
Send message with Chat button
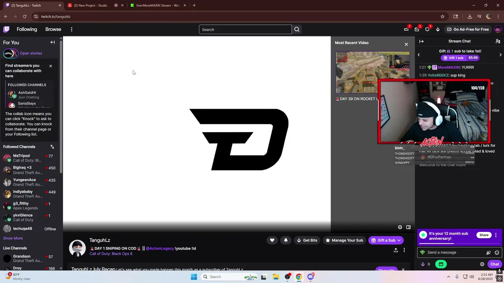tap(495, 264)
